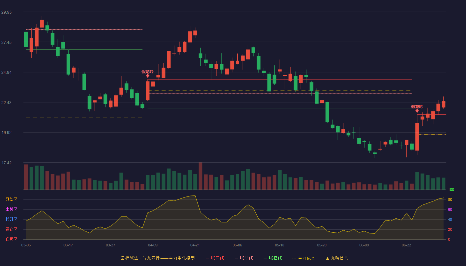
Task: Click the tallest volume bar in the chart
Action: pos(200,176)
